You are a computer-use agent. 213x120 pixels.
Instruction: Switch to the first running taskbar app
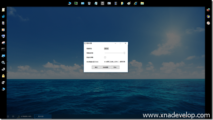25,116
